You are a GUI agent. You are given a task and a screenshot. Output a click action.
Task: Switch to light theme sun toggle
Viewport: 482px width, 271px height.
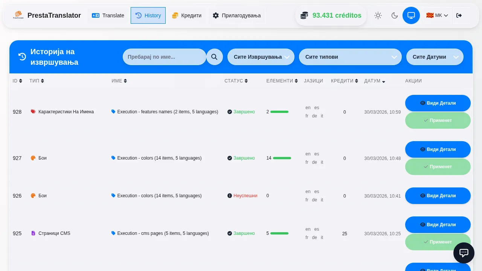click(378, 15)
